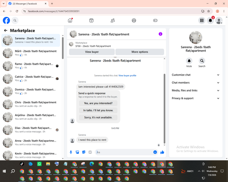The image size is (228, 182).
Task: Bookmark this page star icon
Action: pyautogui.click(x=208, y=11)
